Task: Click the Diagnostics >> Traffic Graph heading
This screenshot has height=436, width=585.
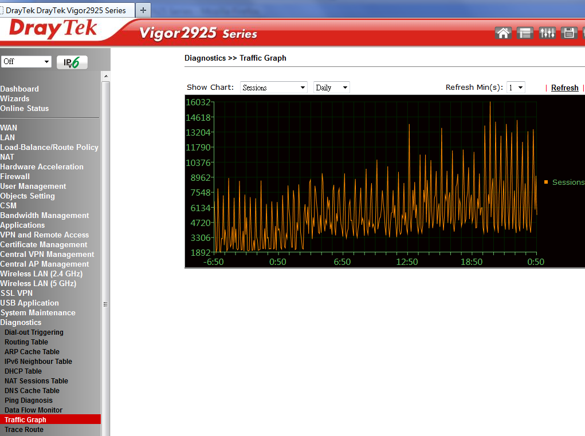Action: pos(235,58)
